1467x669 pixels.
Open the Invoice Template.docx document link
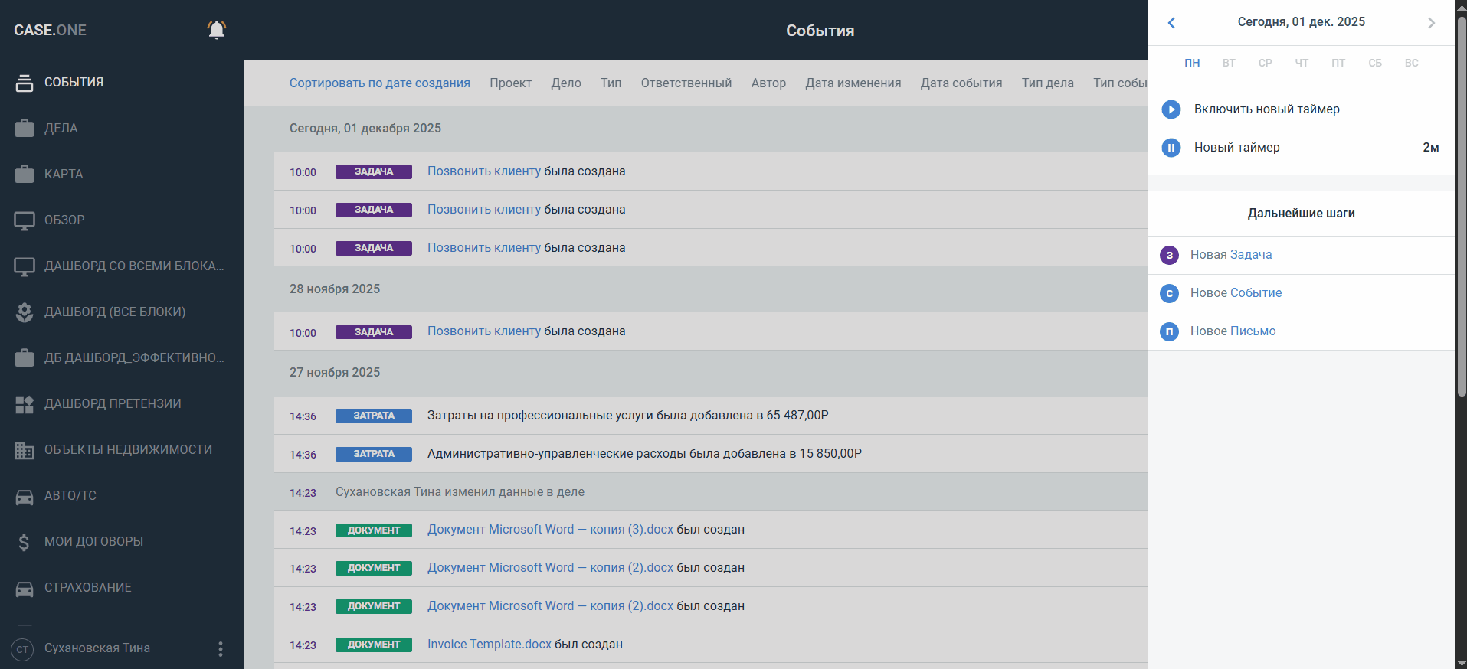point(489,644)
